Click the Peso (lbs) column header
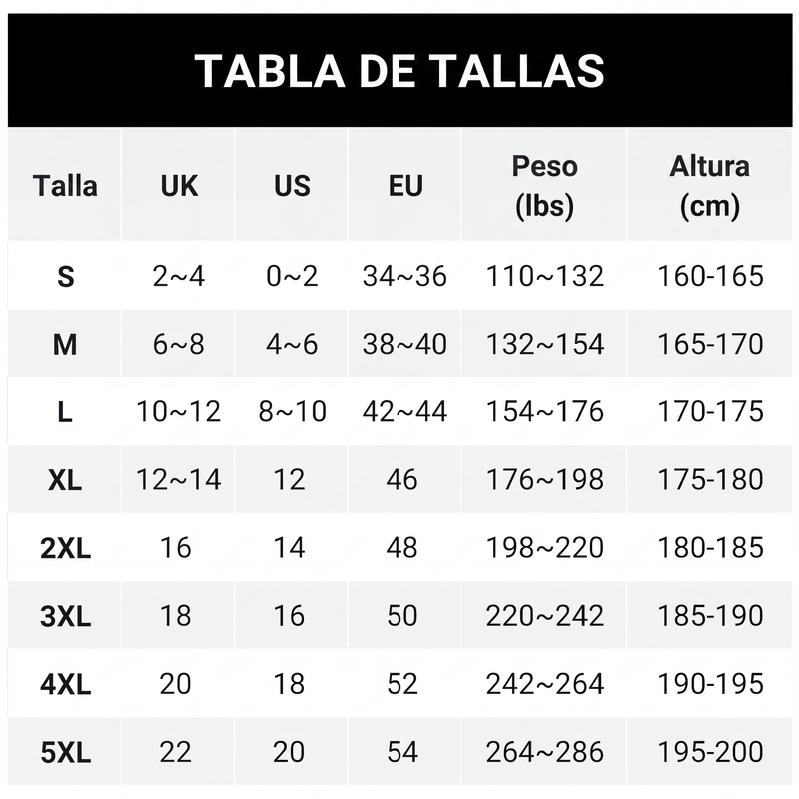The height and width of the screenshot is (799, 799). (x=544, y=185)
